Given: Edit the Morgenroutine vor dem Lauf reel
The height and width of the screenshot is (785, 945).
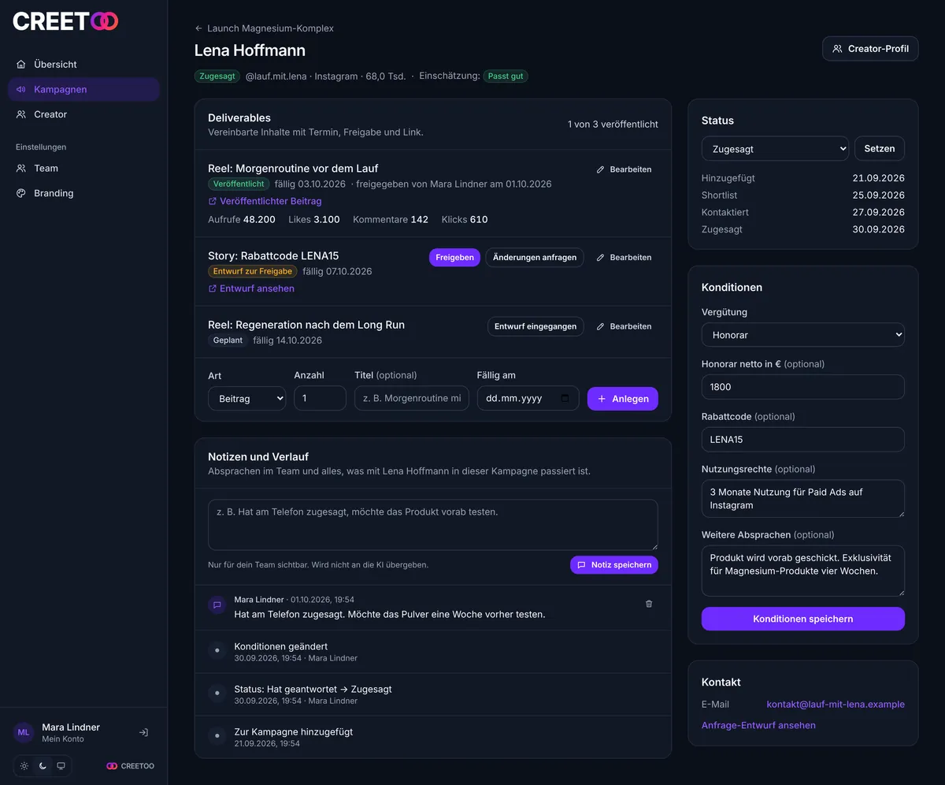Looking at the screenshot, I should 624,169.
